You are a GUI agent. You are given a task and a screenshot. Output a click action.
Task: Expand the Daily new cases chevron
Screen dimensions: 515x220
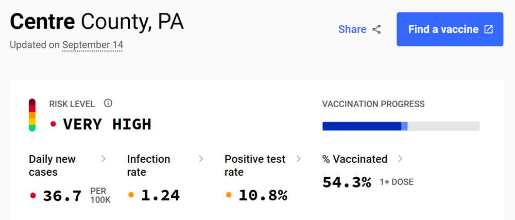click(103, 159)
